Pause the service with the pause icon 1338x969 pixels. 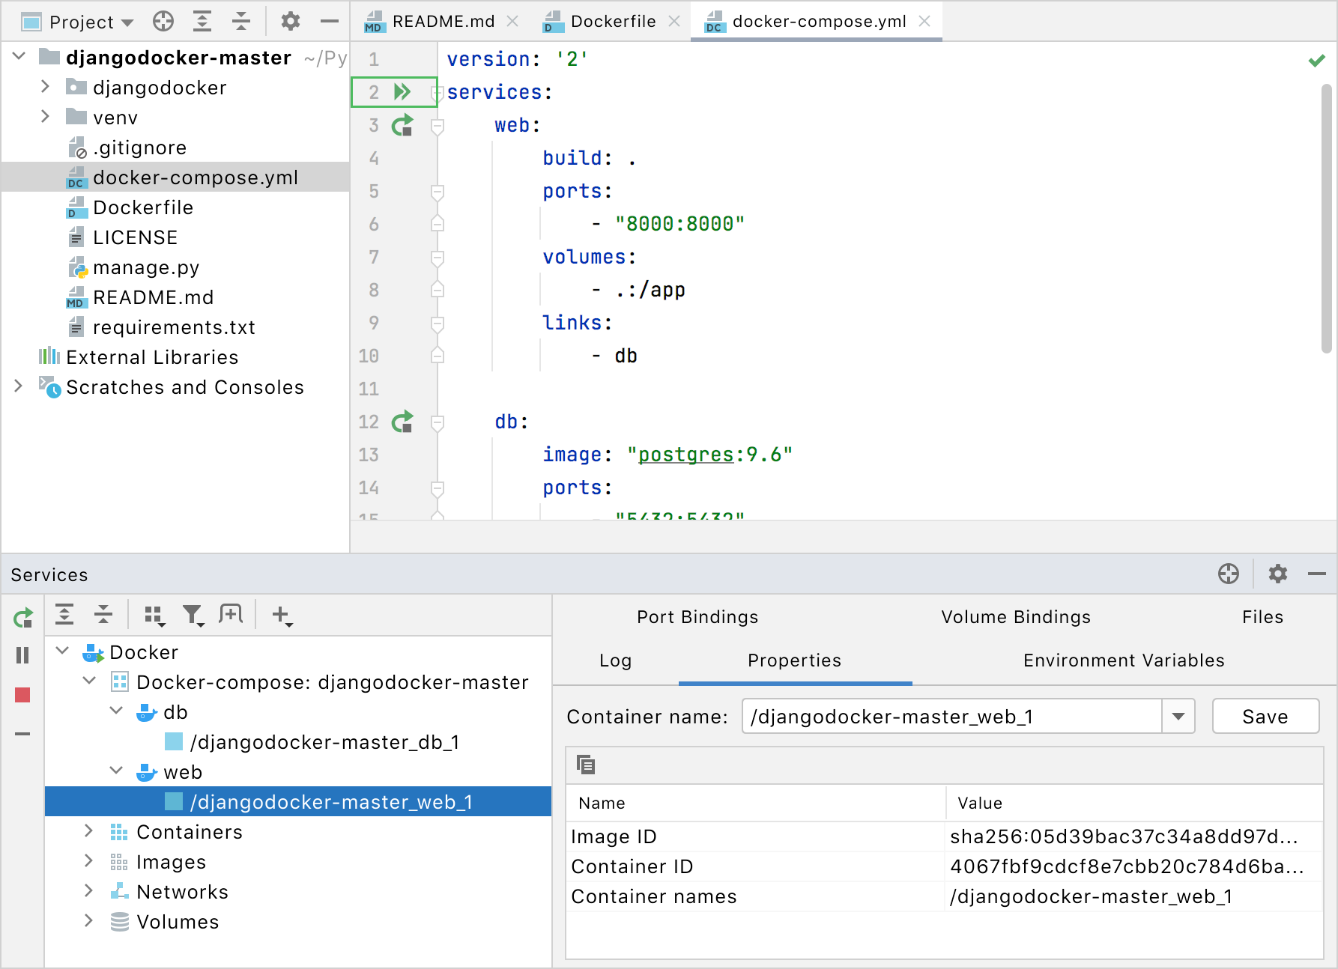(22, 655)
